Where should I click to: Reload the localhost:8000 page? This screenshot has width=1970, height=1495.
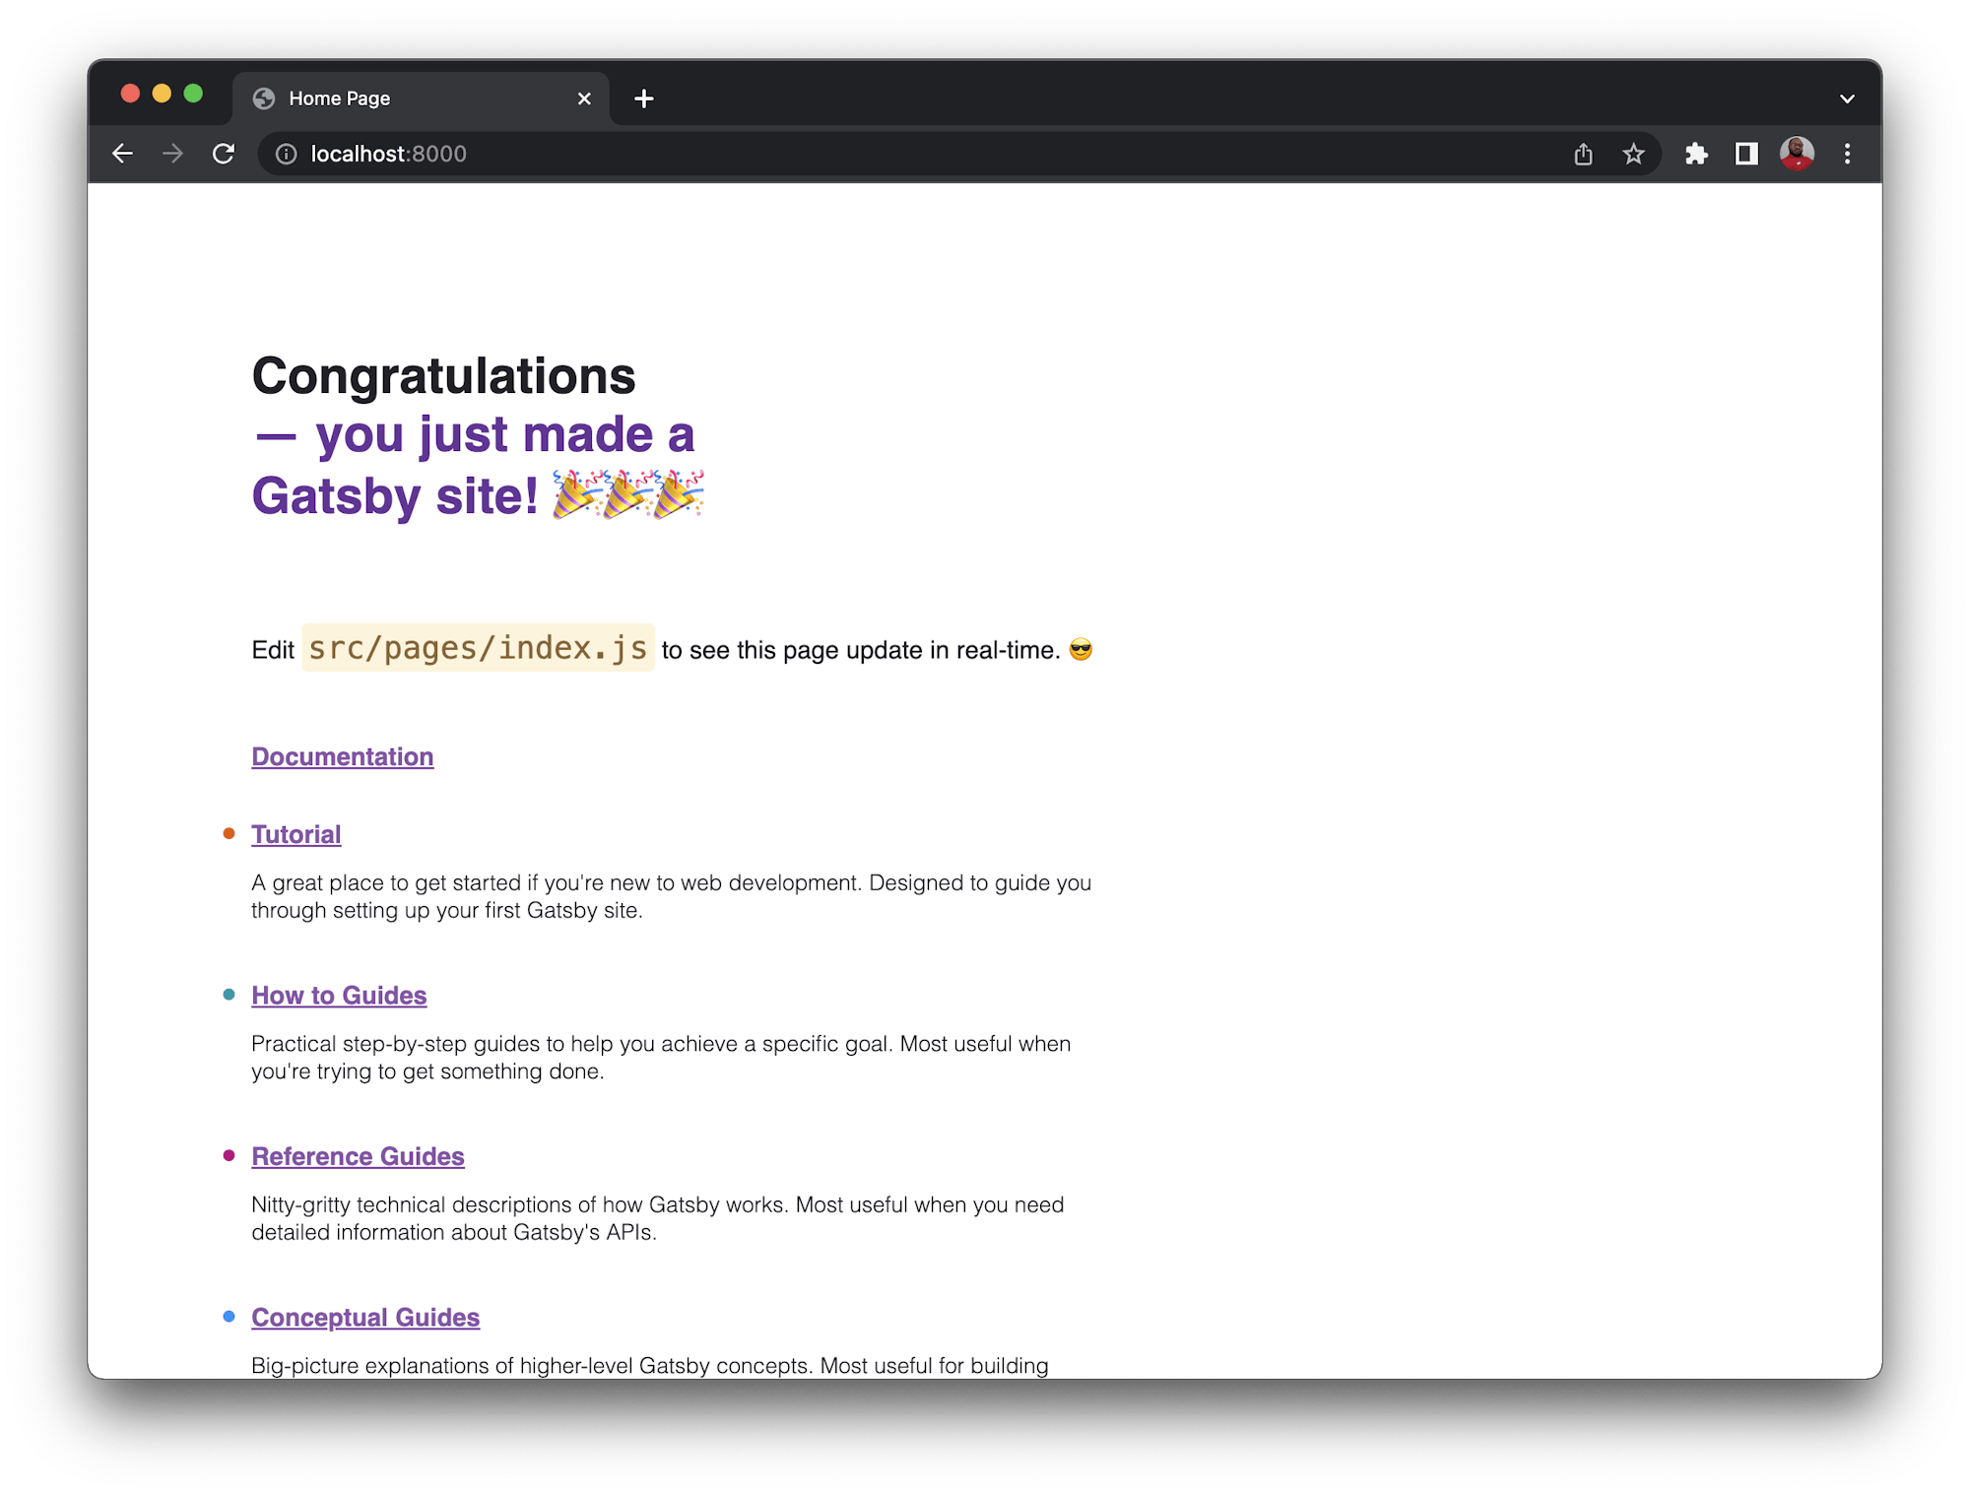point(223,154)
